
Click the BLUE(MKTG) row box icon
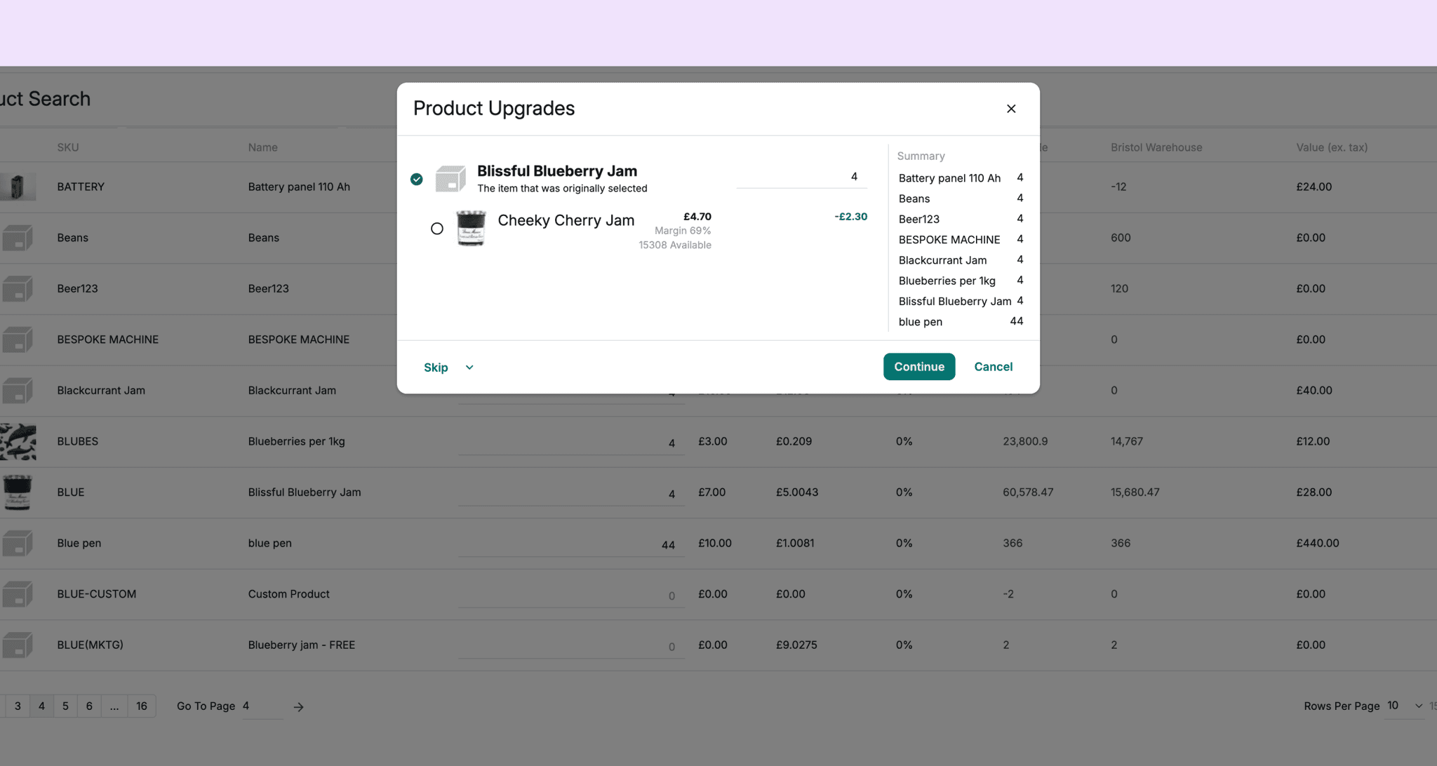18,645
